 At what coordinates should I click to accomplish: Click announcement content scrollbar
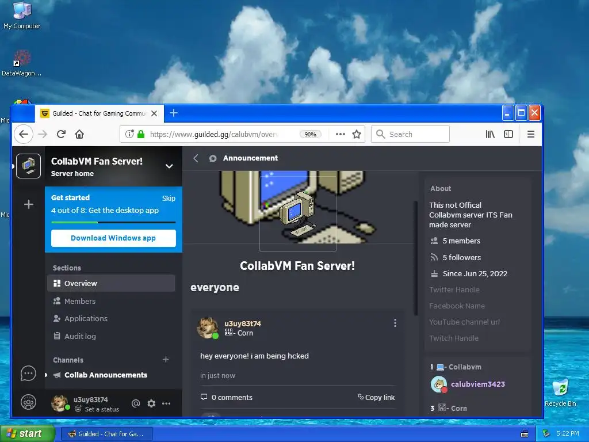click(415, 258)
